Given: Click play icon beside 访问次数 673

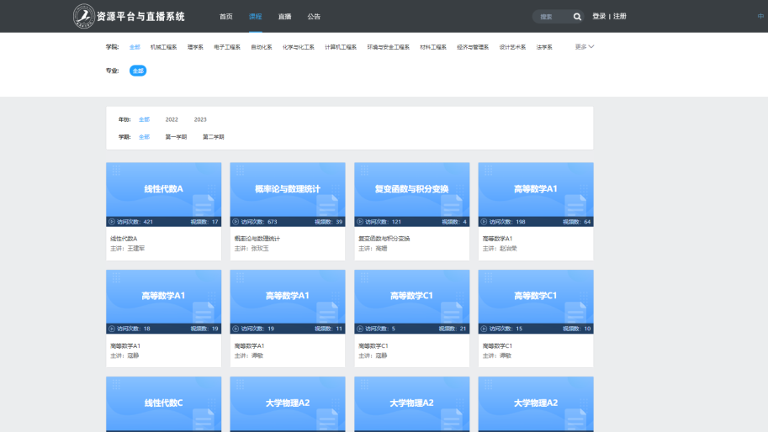Looking at the screenshot, I should click(x=236, y=222).
